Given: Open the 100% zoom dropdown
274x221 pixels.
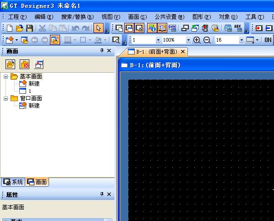Looking at the screenshot, I should [x=188, y=40].
